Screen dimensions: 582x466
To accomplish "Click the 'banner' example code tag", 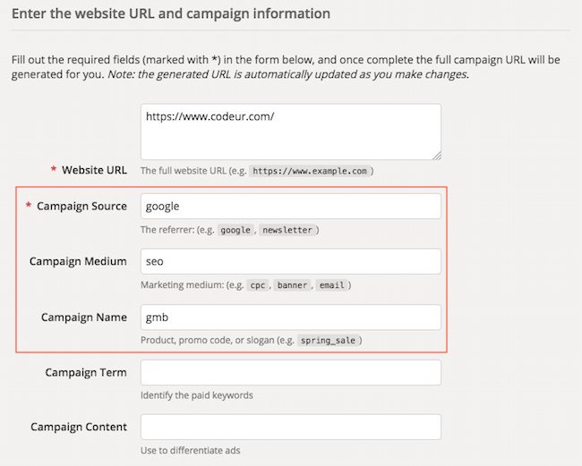I will (292, 285).
